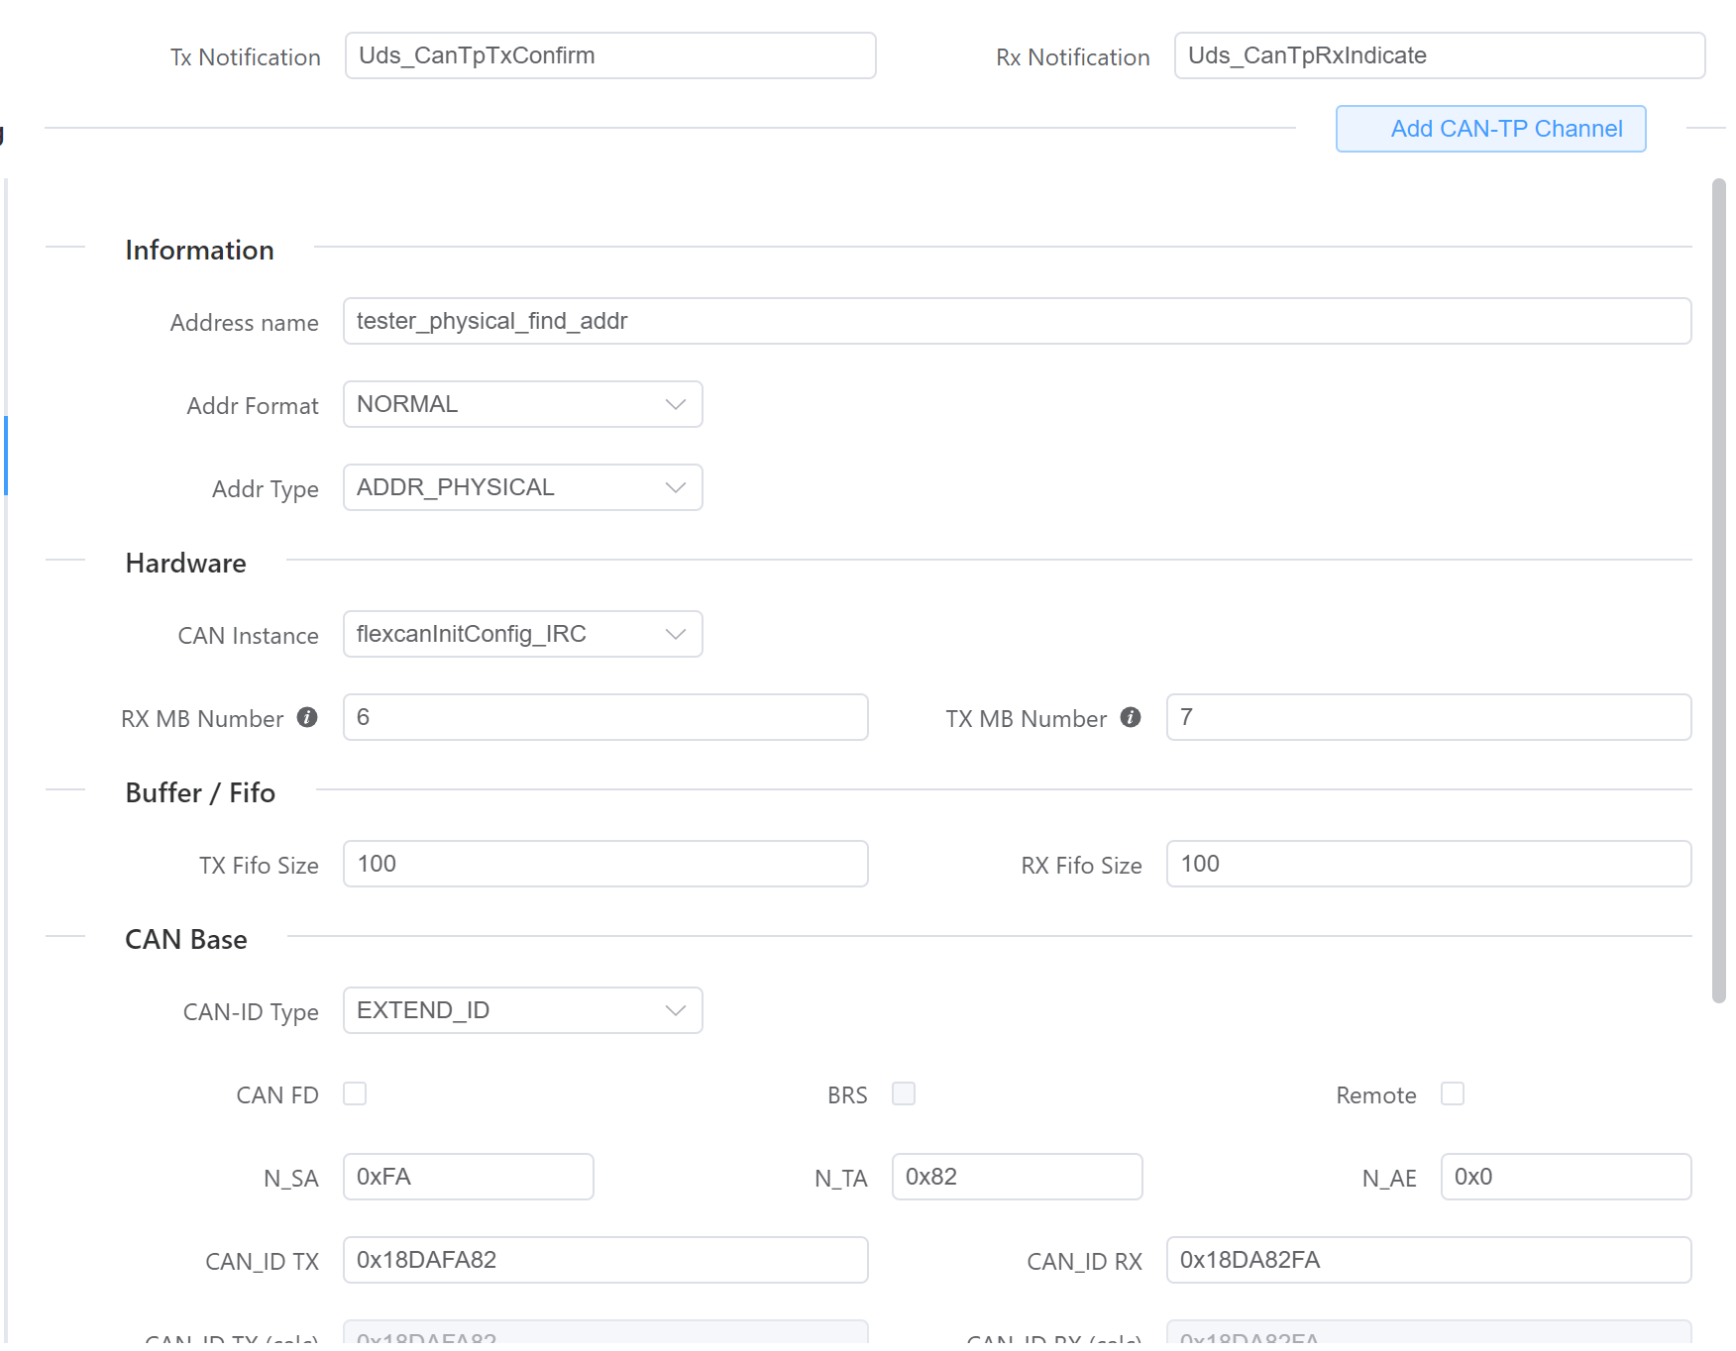Check the Remote checkbox
The height and width of the screenshot is (1351, 1736).
[x=1452, y=1093]
